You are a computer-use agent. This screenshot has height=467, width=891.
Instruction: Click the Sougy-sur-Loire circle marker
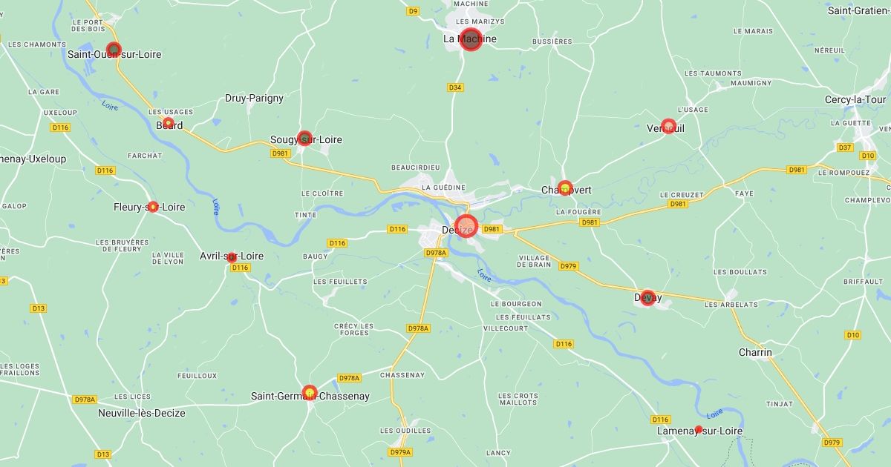coord(304,138)
